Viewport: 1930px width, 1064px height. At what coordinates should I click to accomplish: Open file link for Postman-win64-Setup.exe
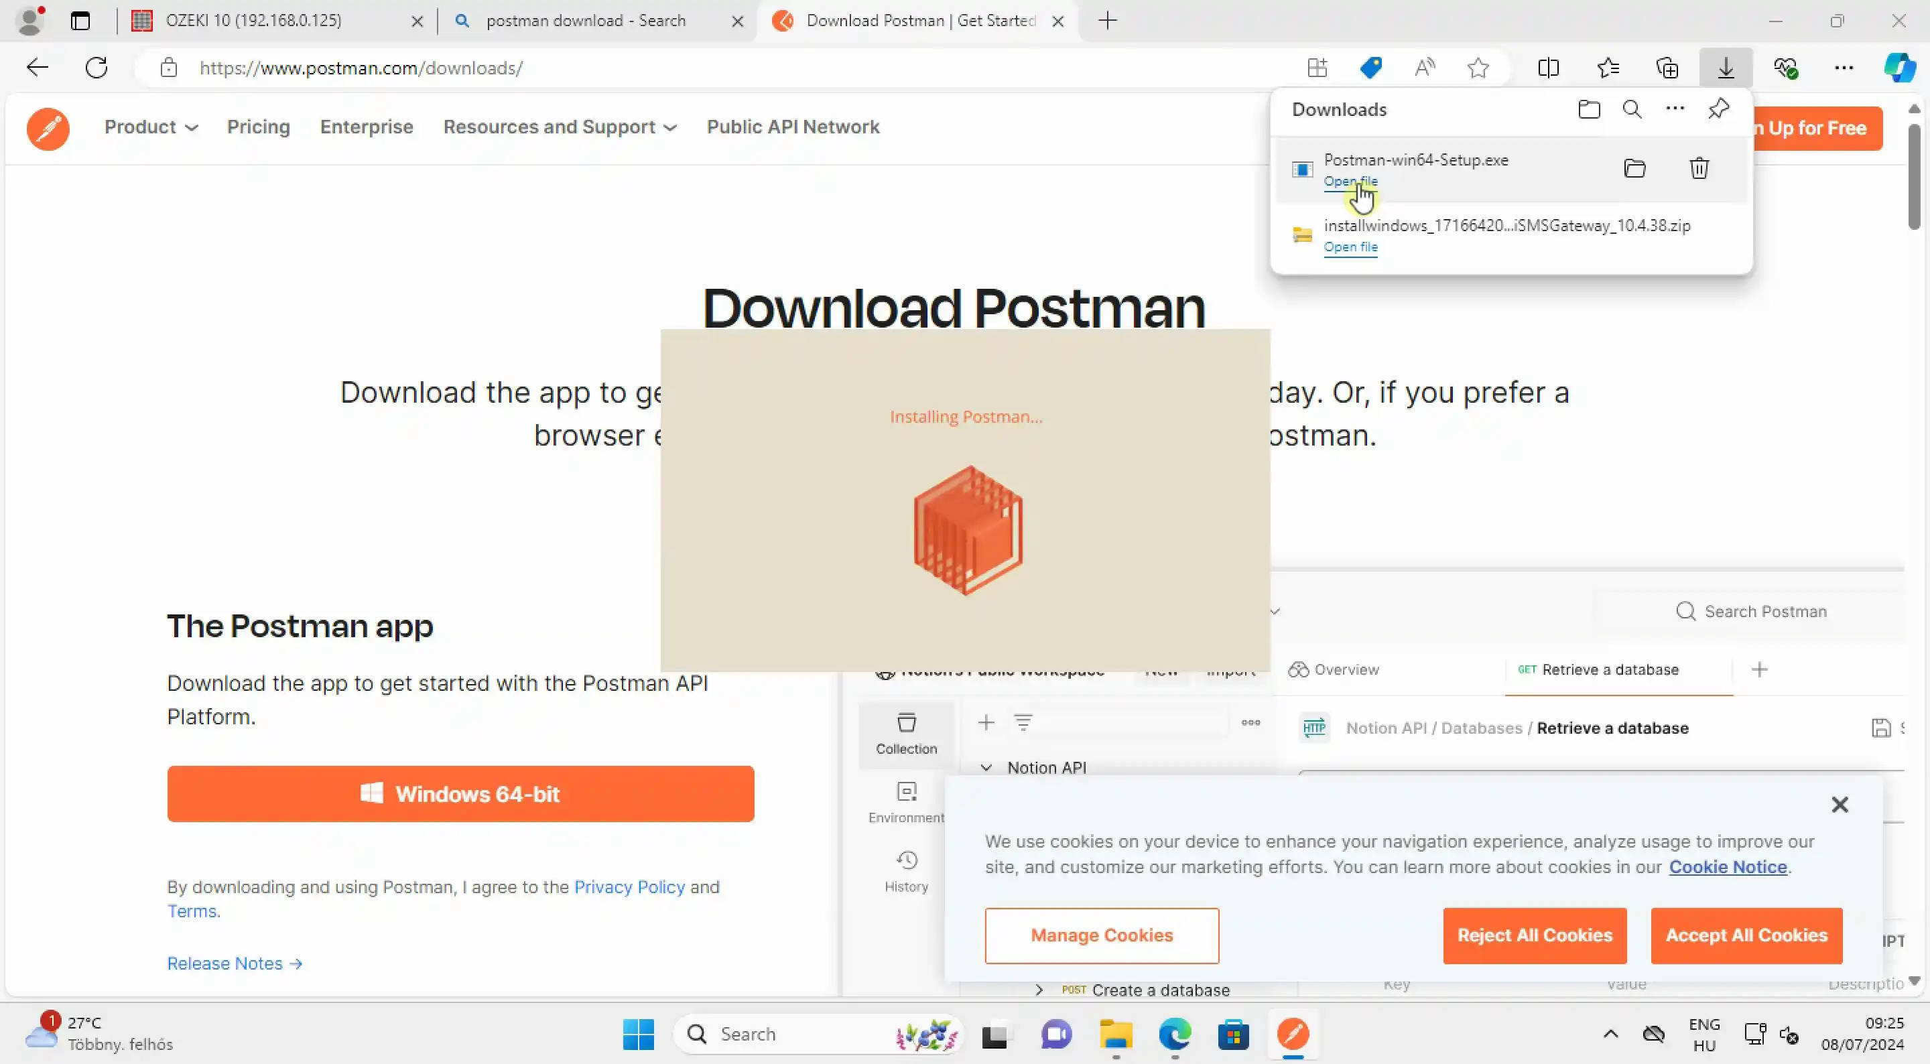[1350, 182]
